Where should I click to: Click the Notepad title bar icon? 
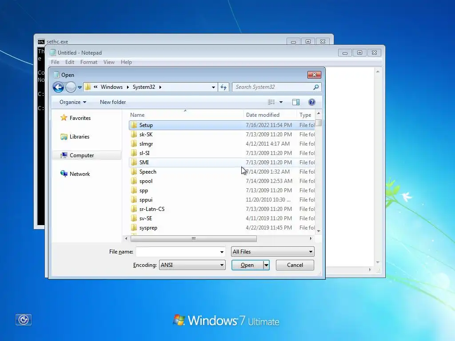click(52, 52)
